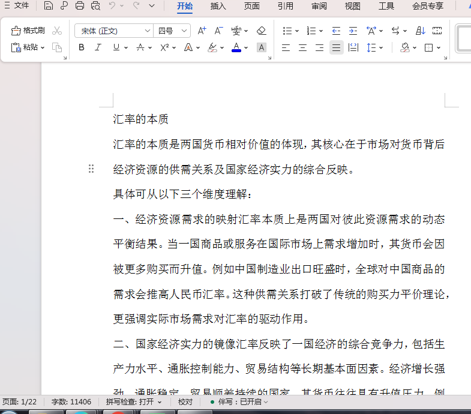Click the Clear Formatting eraser icon
This screenshot has width=471, height=414.
click(262, 31)
